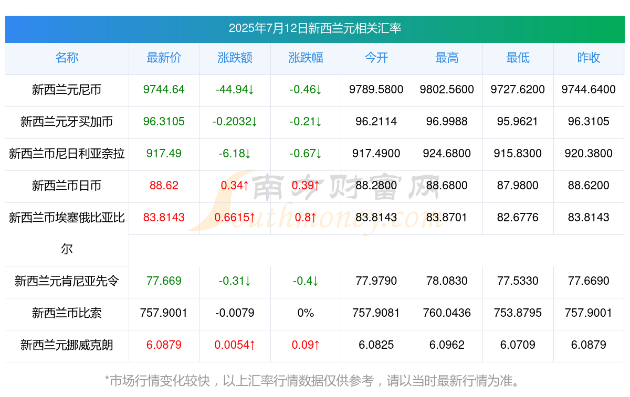Screen dimensions: 630x397
Task: Click the high value 83.8701
Action: pyautogui.click(x=447, y=218)
